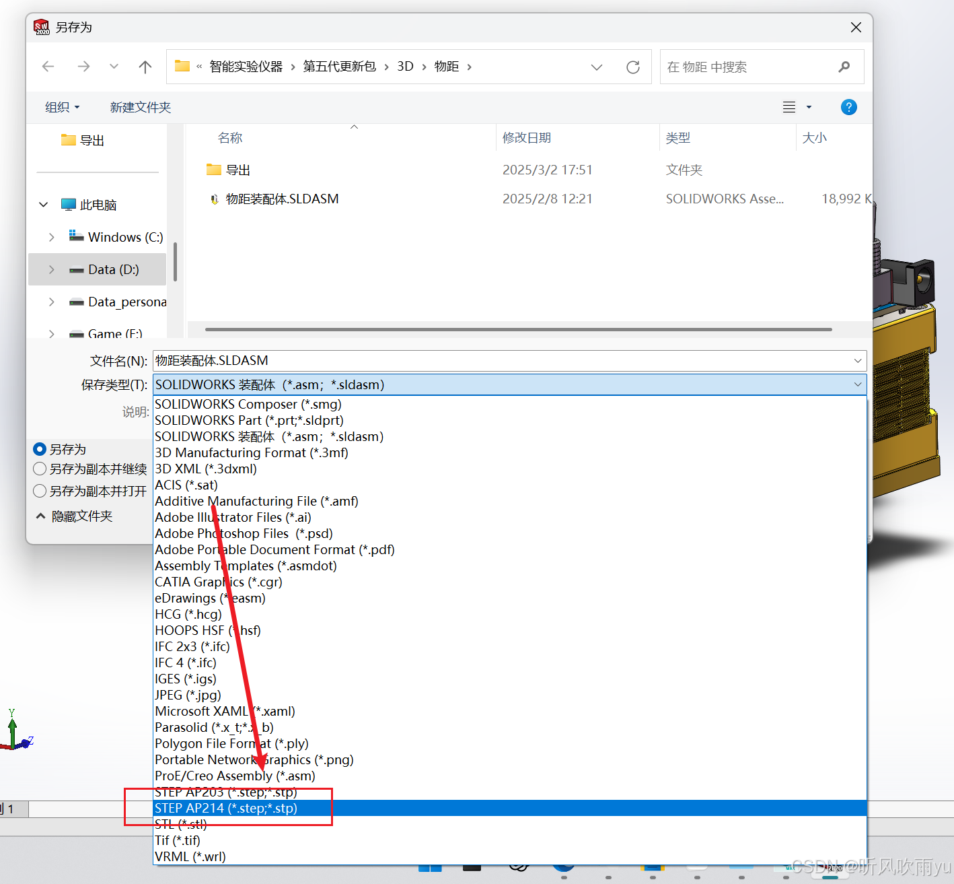Click the navigation pane vertical scrollbar
The width and height of the screenshot is (954, 884).
tap(175, 261)
